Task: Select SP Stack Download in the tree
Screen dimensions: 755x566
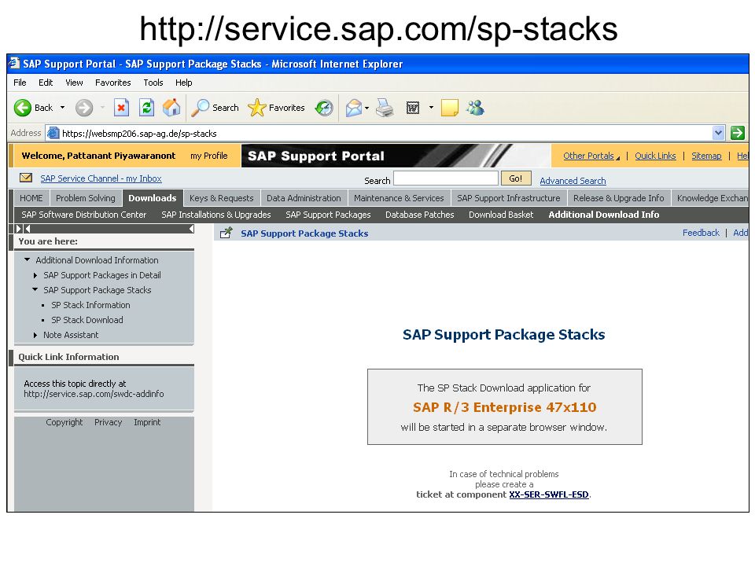Action: pyautogui.click(x=87, y=320)
